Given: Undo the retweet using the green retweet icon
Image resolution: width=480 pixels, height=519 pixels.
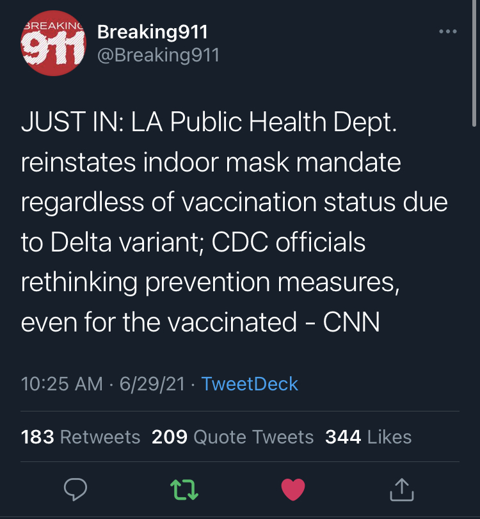Looking at the screenshot, I should coord(184,490).
